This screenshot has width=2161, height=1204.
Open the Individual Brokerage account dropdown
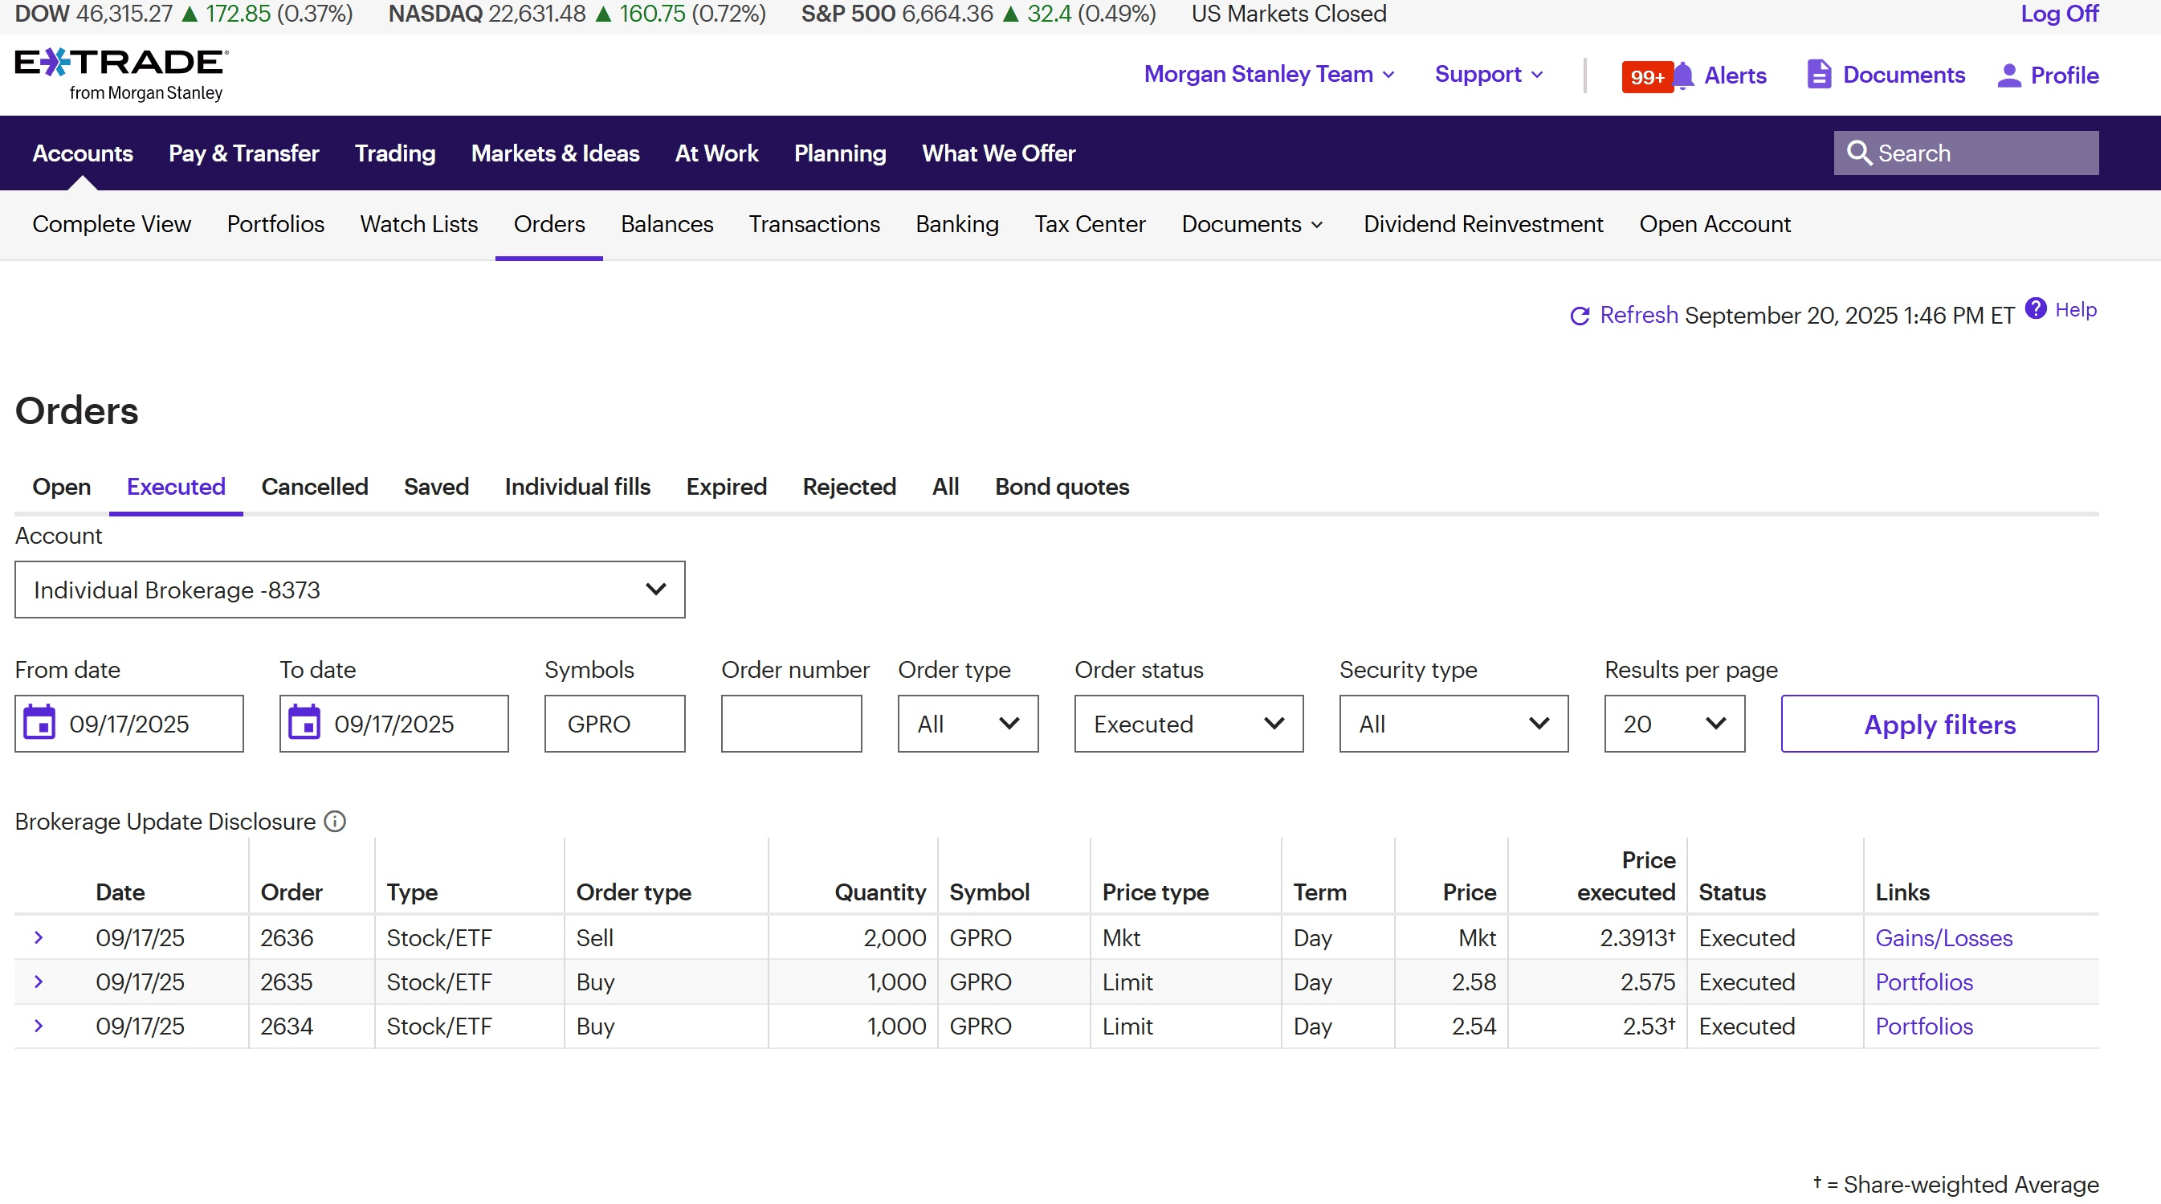[350, 590]
